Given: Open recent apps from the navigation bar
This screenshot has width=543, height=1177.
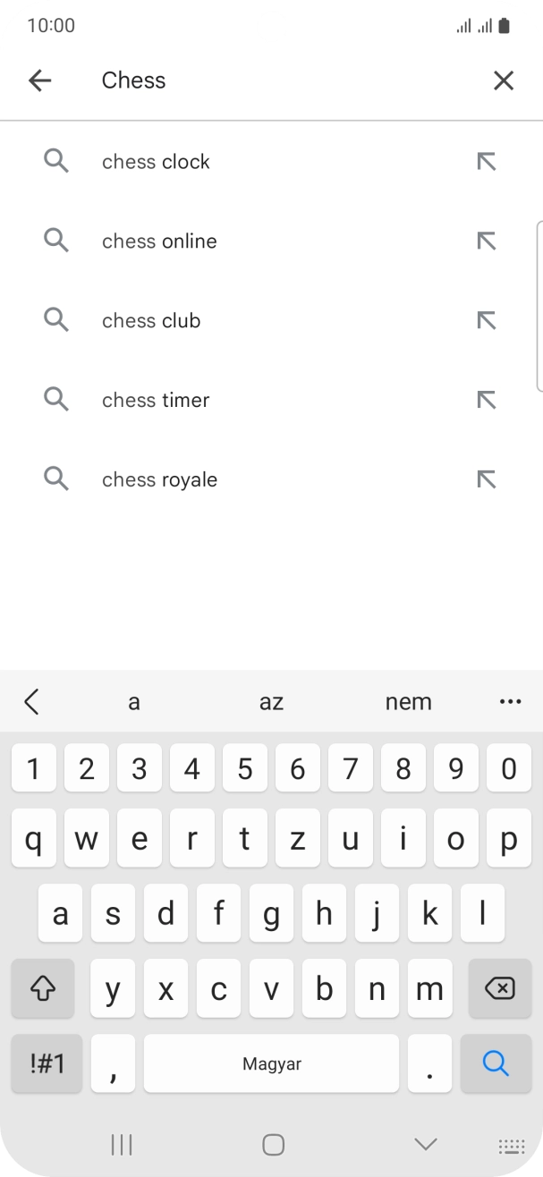Looking at the screenshot, I should point(121,1144).
